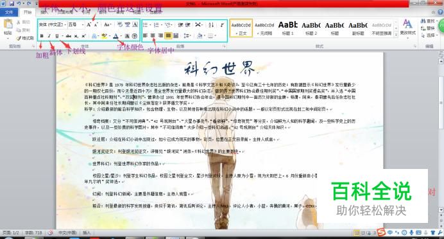Click the language 中文(中国) in status bar
The image size is (444, 239).
tap(67, 233)
